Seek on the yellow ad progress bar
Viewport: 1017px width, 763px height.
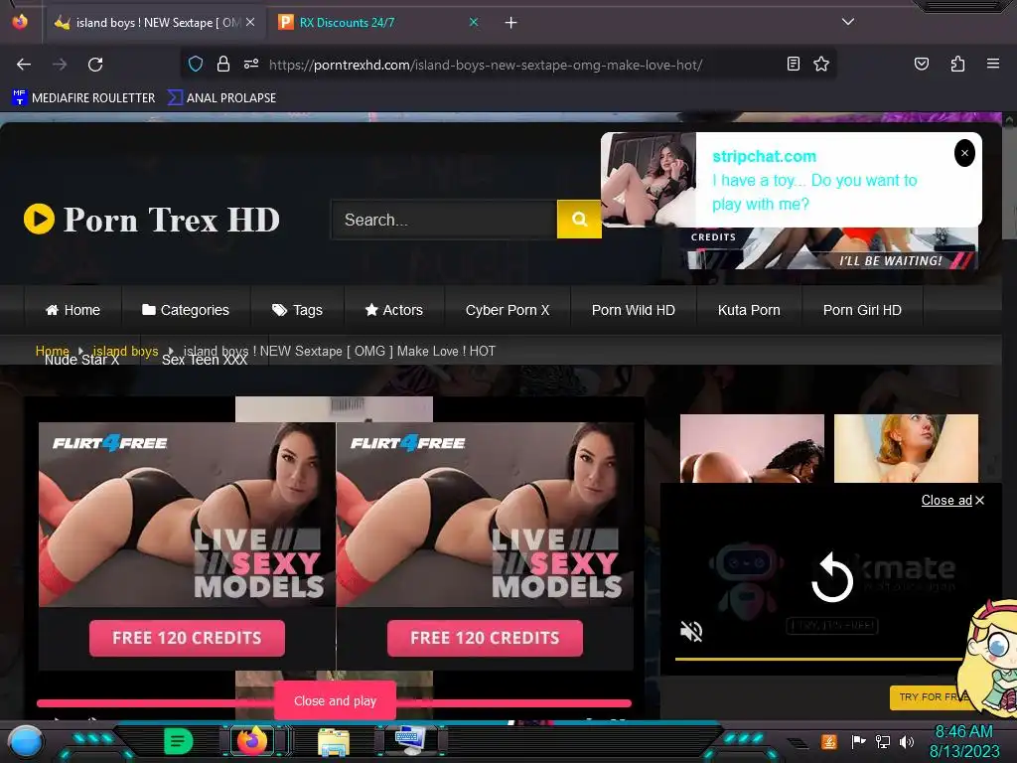point(818,660)
